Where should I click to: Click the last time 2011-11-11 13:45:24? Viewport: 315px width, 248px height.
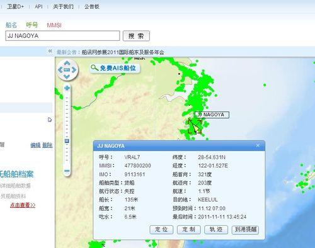pyautogui.click(x=222, y=217)
